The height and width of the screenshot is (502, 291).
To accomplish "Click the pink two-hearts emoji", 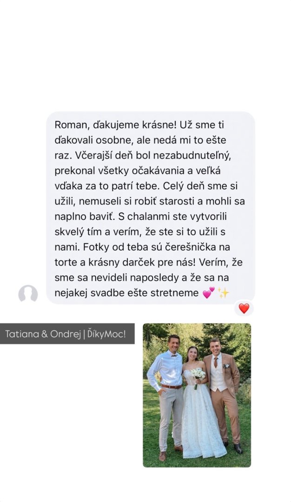I will (209, 293).
